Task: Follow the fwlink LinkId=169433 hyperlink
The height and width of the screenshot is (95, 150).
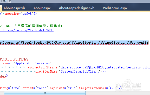Action: point(27,30)
